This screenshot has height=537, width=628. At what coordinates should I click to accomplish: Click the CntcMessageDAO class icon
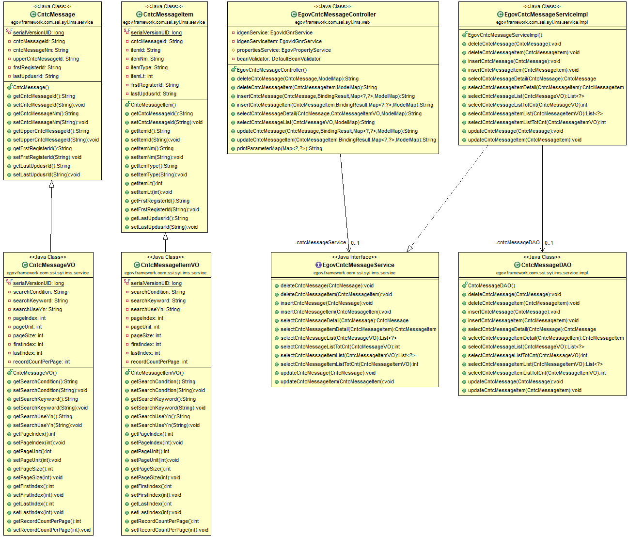tap(517, 265)
